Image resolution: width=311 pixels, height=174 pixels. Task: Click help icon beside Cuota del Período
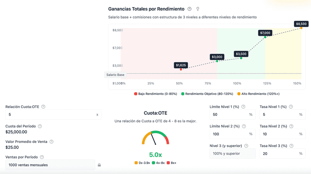(40, 126)
